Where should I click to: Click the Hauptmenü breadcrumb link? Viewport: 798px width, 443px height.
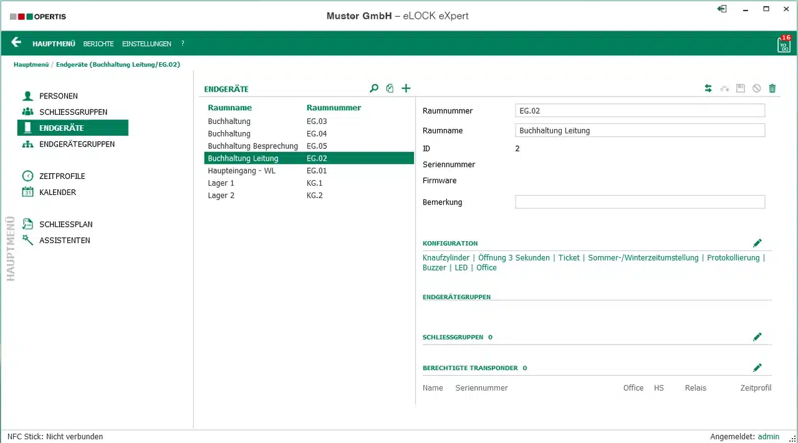(x=31, y=64)
